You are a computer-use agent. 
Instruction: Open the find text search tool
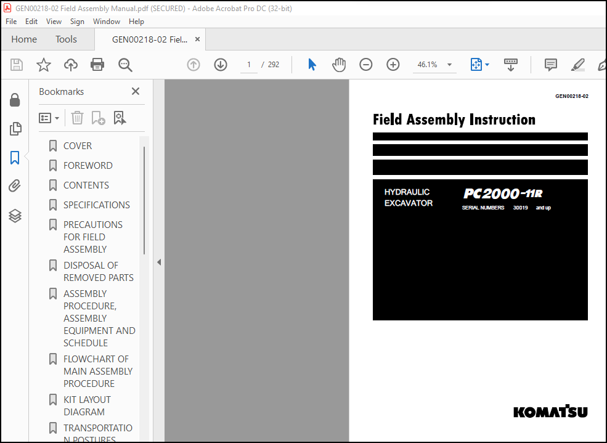125,65
